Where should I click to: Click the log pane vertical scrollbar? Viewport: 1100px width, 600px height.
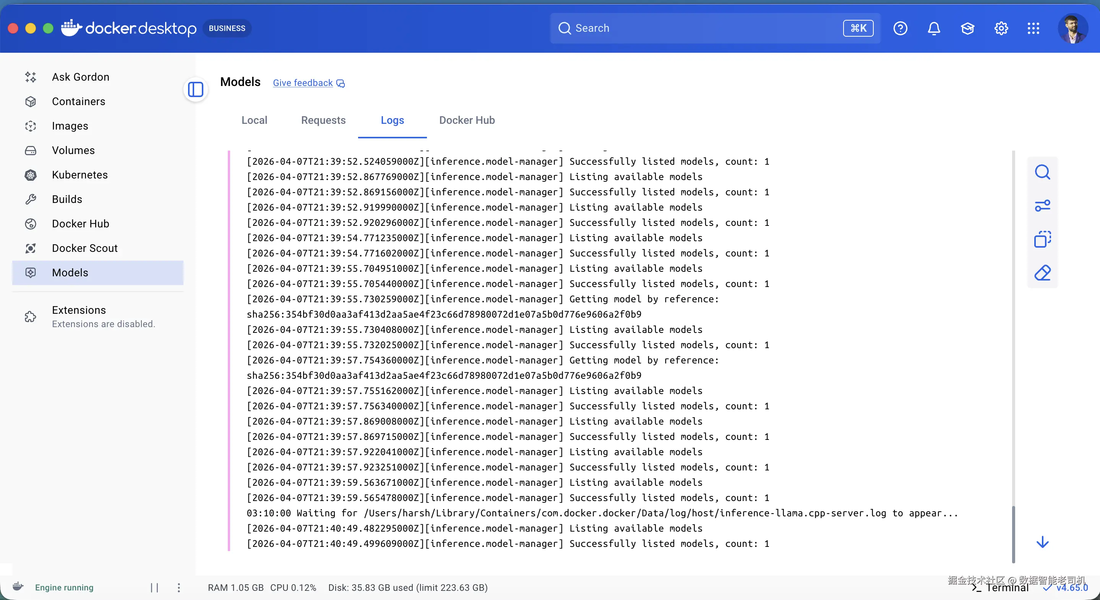click(1013, 534)
